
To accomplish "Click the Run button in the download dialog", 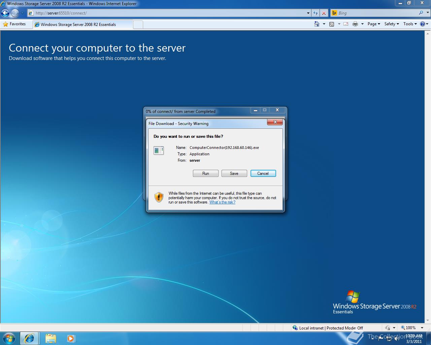I will click(x=205, y=173).
